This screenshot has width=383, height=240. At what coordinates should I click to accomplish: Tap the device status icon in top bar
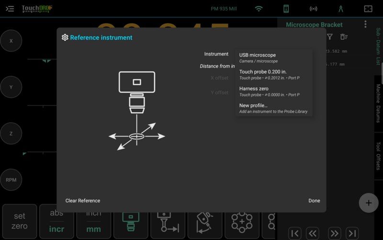(x=286, y=9)
